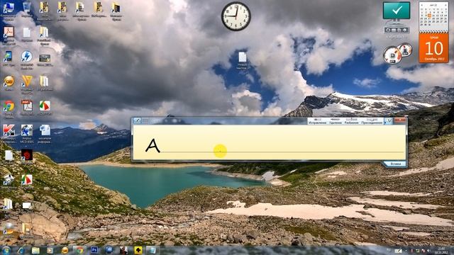This screenshot has width=454, height=255.
Task: Click the yellow arrow icon on taskbar
Action: pyautogui.click(x=138, y=250)
